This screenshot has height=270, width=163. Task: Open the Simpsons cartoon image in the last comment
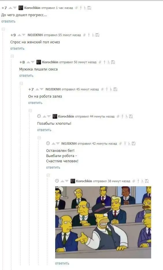point(103,222)
